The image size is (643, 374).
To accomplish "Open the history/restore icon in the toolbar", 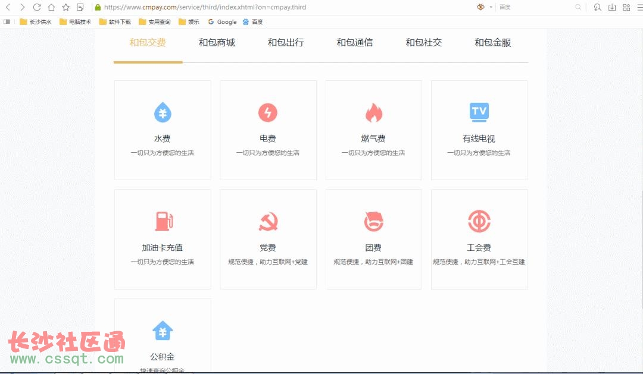I will pyautogui.click(x=598, y=7).
